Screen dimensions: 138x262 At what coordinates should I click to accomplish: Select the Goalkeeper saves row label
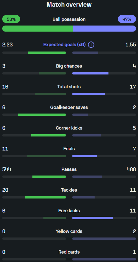tap(69, 107)
